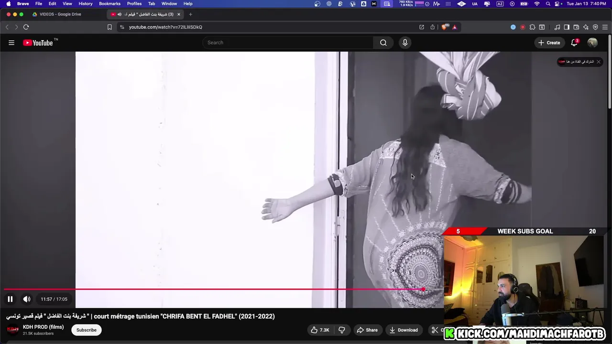Mute the tab via speaker icon

coord(120,14)
